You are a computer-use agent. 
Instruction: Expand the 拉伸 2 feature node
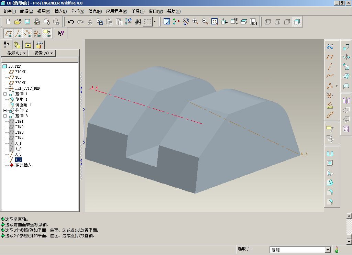5,110
